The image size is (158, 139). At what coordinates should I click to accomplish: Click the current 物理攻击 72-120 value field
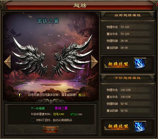136,27
